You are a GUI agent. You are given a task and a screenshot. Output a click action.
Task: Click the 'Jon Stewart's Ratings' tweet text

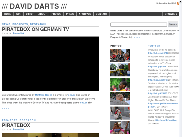(x=163, y=99)
